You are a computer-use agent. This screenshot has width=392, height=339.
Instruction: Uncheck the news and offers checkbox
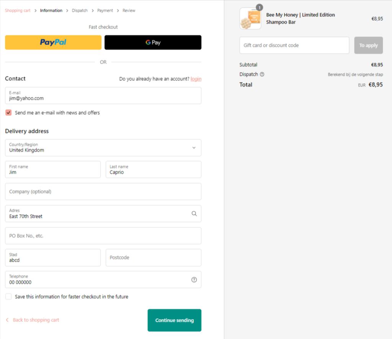point(8,112)
